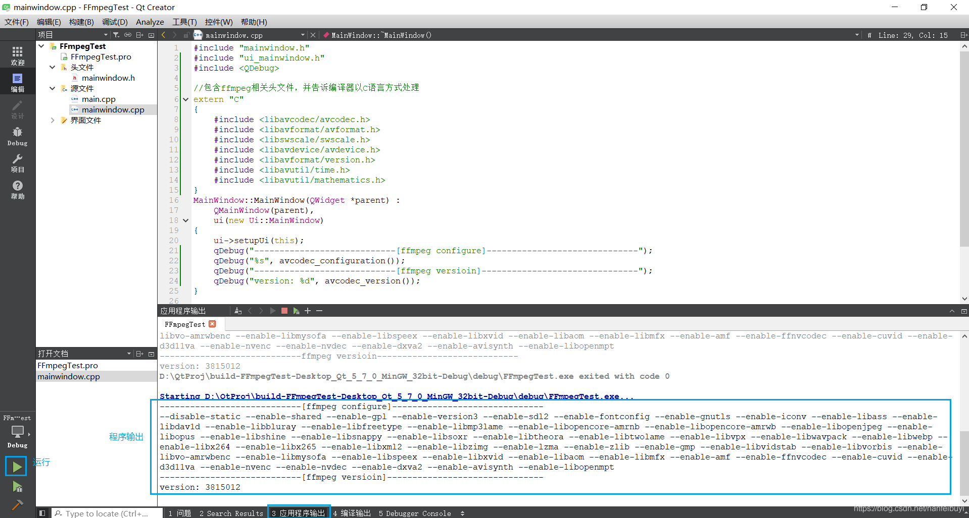The height and width of the screenshot is (518, 969).
Task: Maximize the output pane
Action: [963, 311]
